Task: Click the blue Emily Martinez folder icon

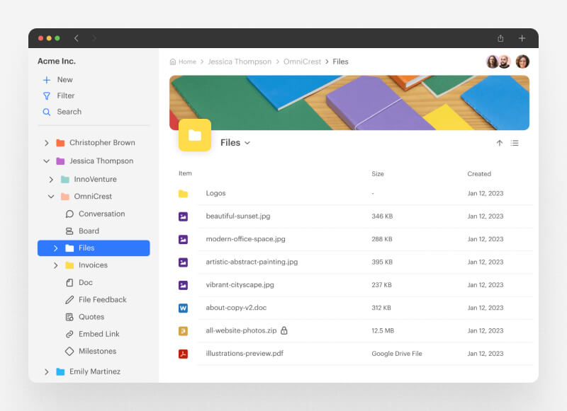Action: click(x=60, y=371)
